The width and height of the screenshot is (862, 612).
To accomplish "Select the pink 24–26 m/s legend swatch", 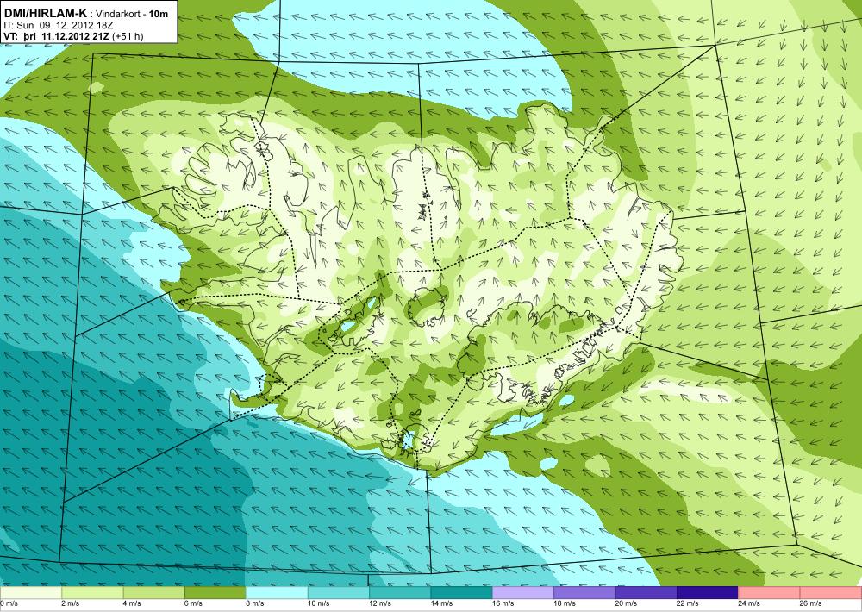I will coord(770,593).
